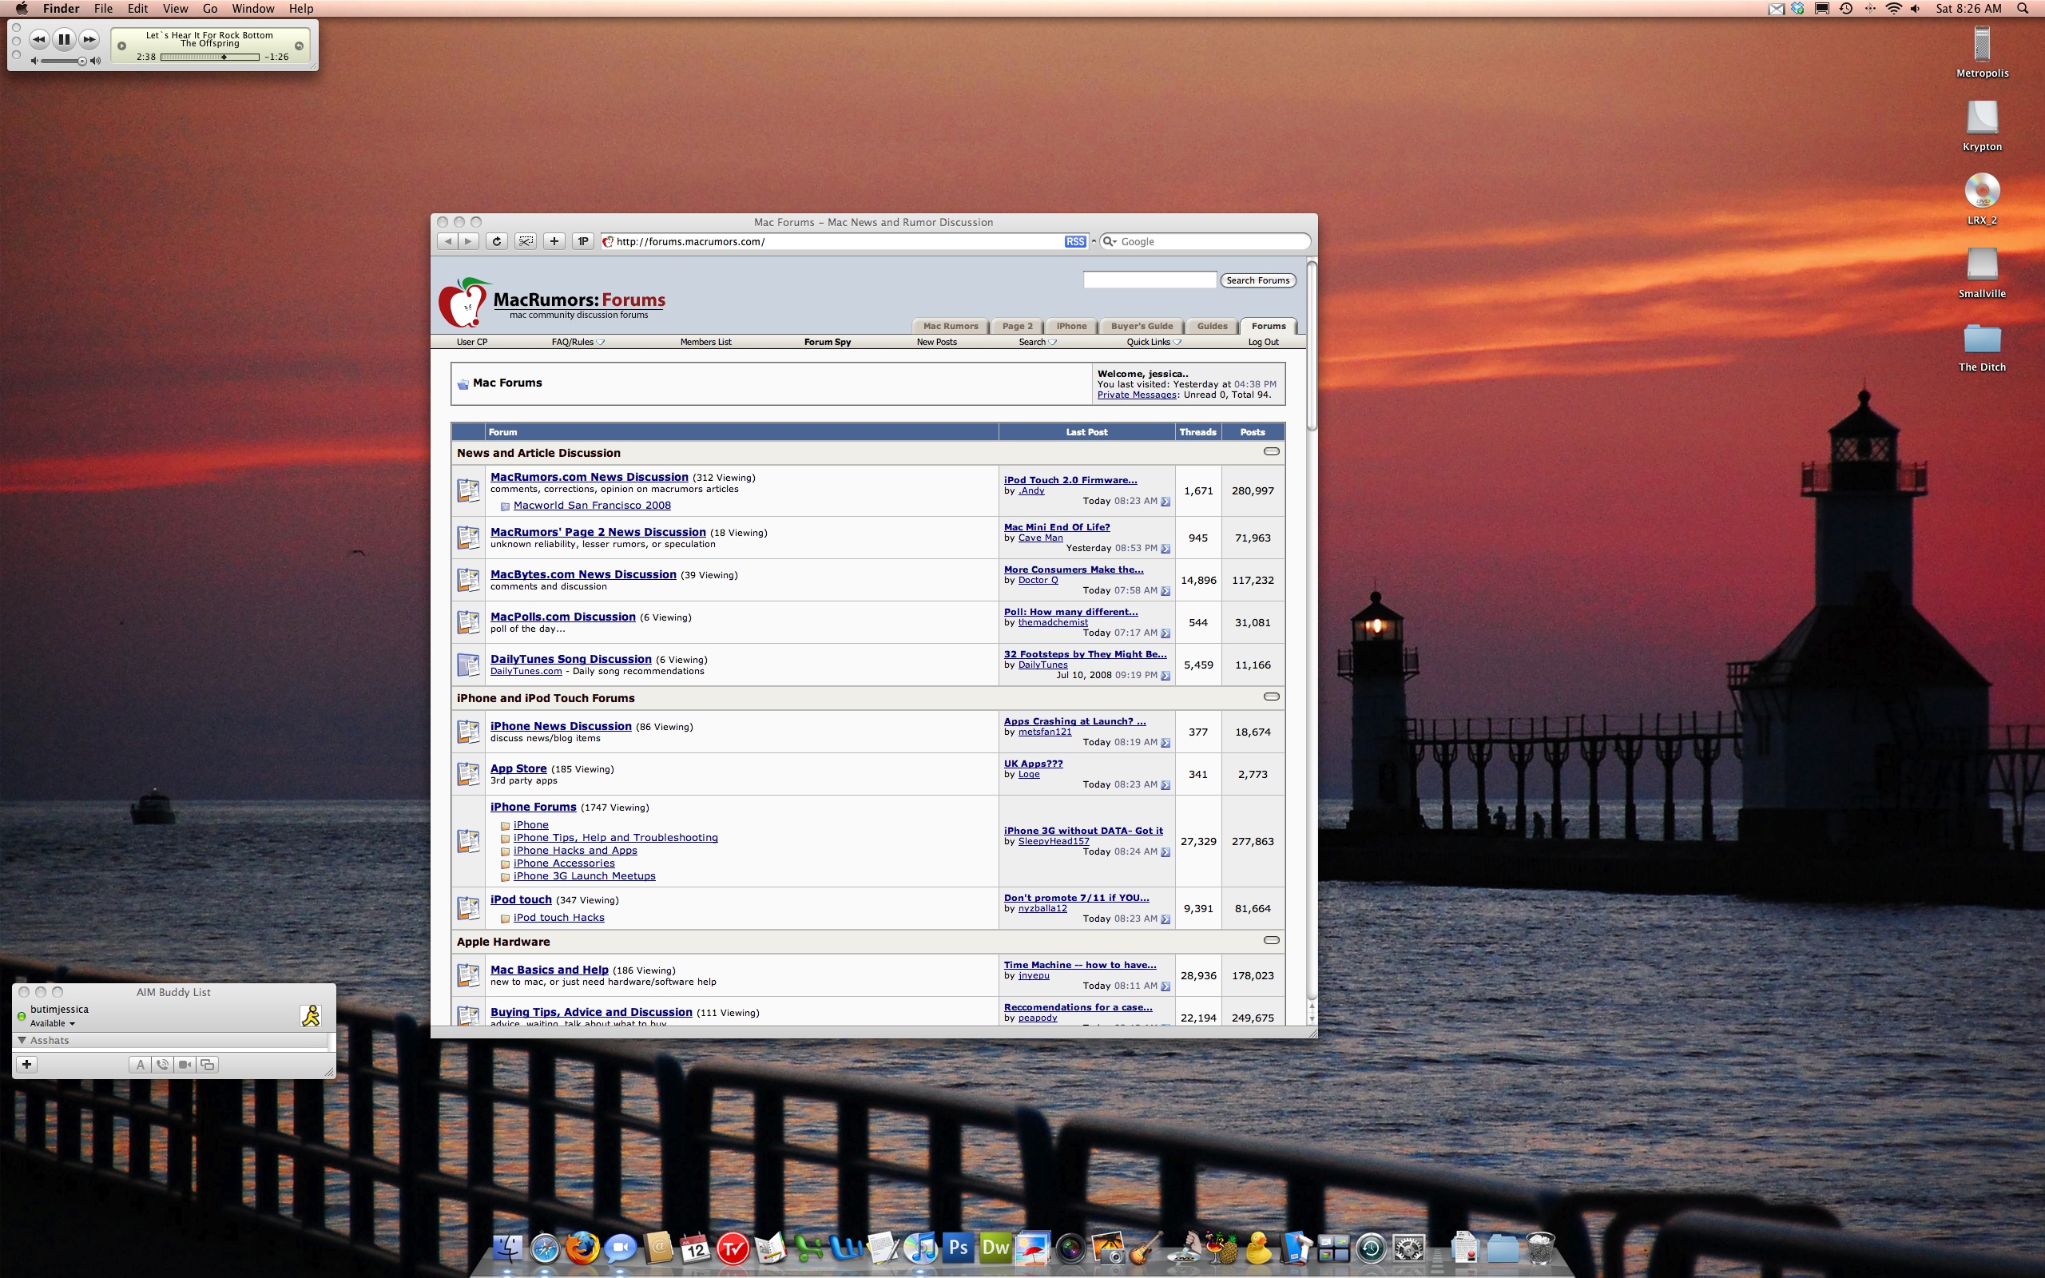The height and width of the screenshot is (1278, 2045).
Task: Pause the iTunes mini player track
Action: point(63,39)
